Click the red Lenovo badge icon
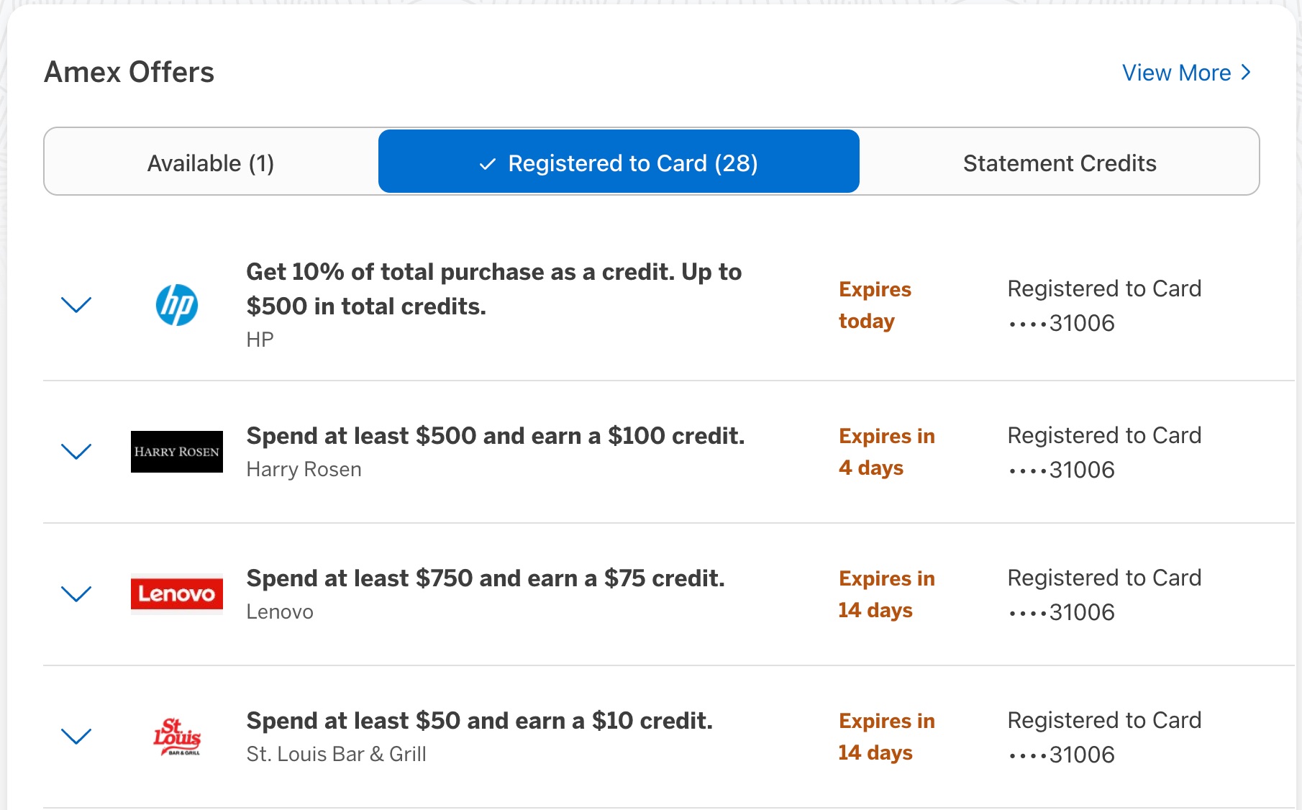This screenshot has height=810, width=1302. 176,594
